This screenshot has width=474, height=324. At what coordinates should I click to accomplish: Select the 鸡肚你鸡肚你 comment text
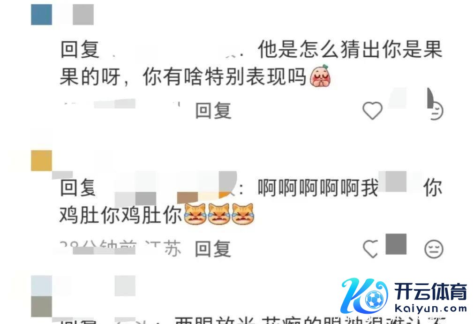pyautogui.click(x=120, y=215)
